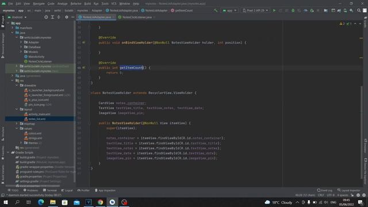Open the app run configuration dropdown
This screenshot has width=368, height=207.
[229, 10]
